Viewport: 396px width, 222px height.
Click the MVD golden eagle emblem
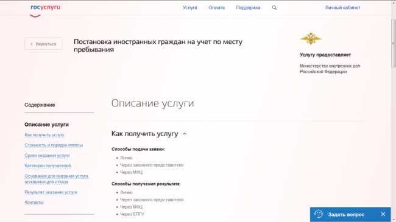[311, 38]
